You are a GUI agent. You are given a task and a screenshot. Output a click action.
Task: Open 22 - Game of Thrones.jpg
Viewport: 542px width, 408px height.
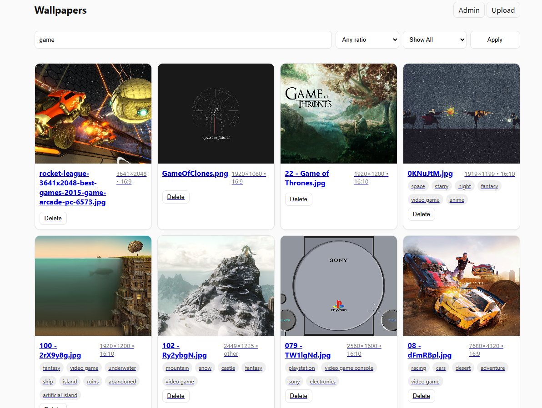307,178
